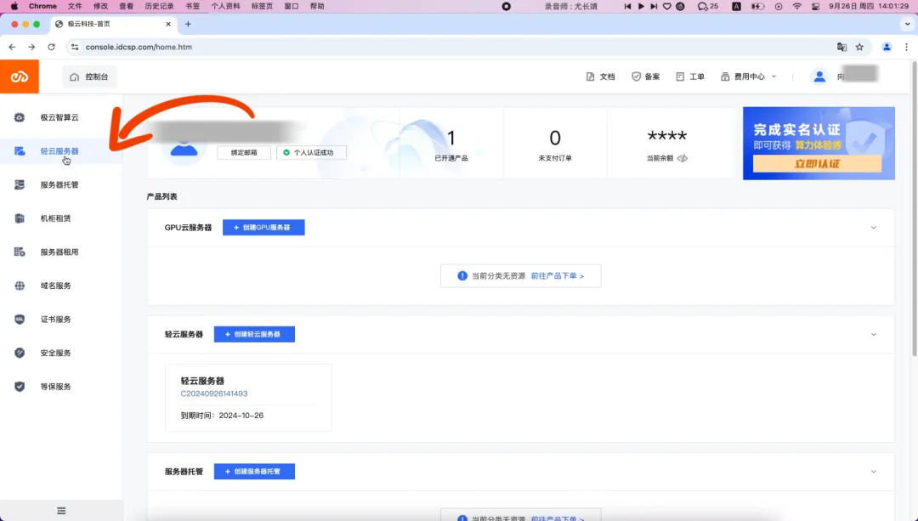The width and height of the screenshot is (918, 521).
Task: Open the 历史记录 menu in menu bar
Action: click(x=159, y=6)
